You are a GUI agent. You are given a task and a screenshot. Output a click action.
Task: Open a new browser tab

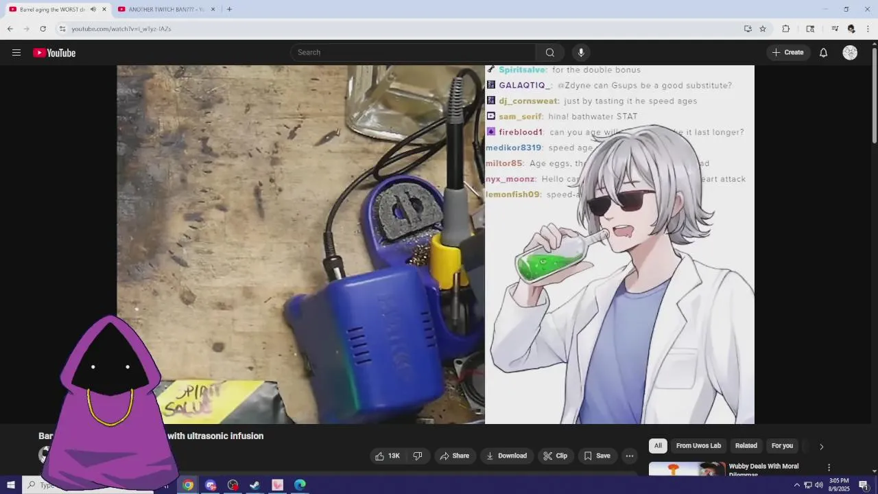tap(229, 9)
